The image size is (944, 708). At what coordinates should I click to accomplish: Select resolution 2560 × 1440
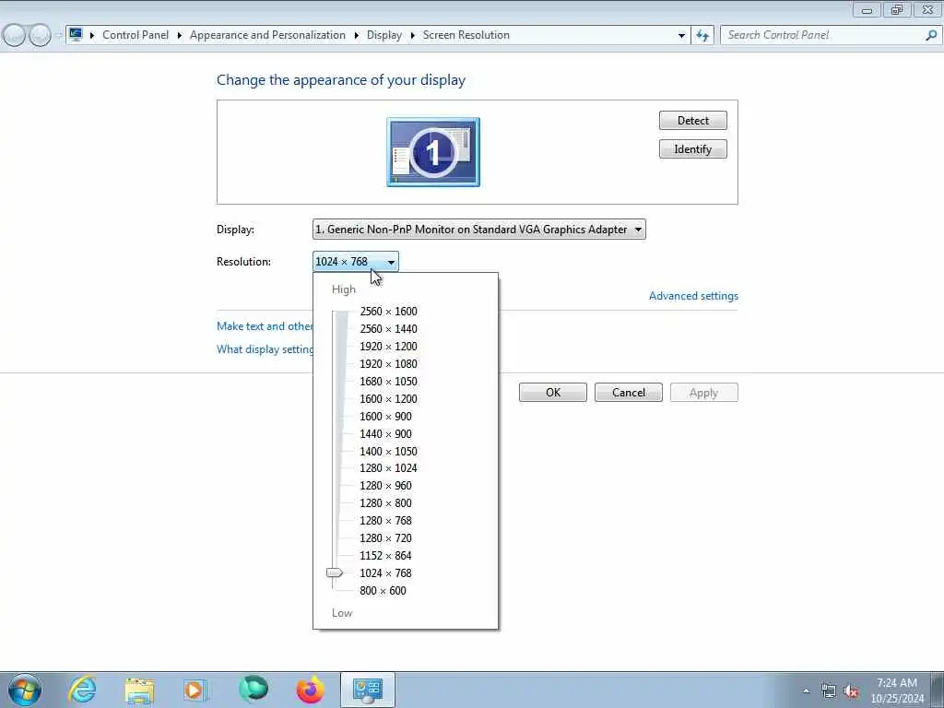388,329
